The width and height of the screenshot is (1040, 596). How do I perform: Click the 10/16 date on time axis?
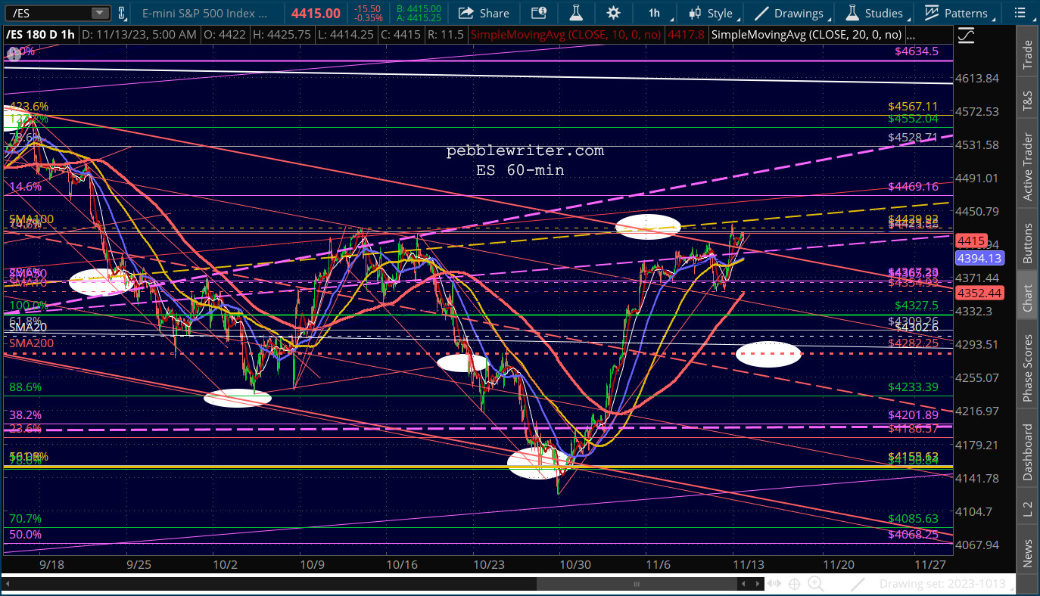[x=402, y=565]
